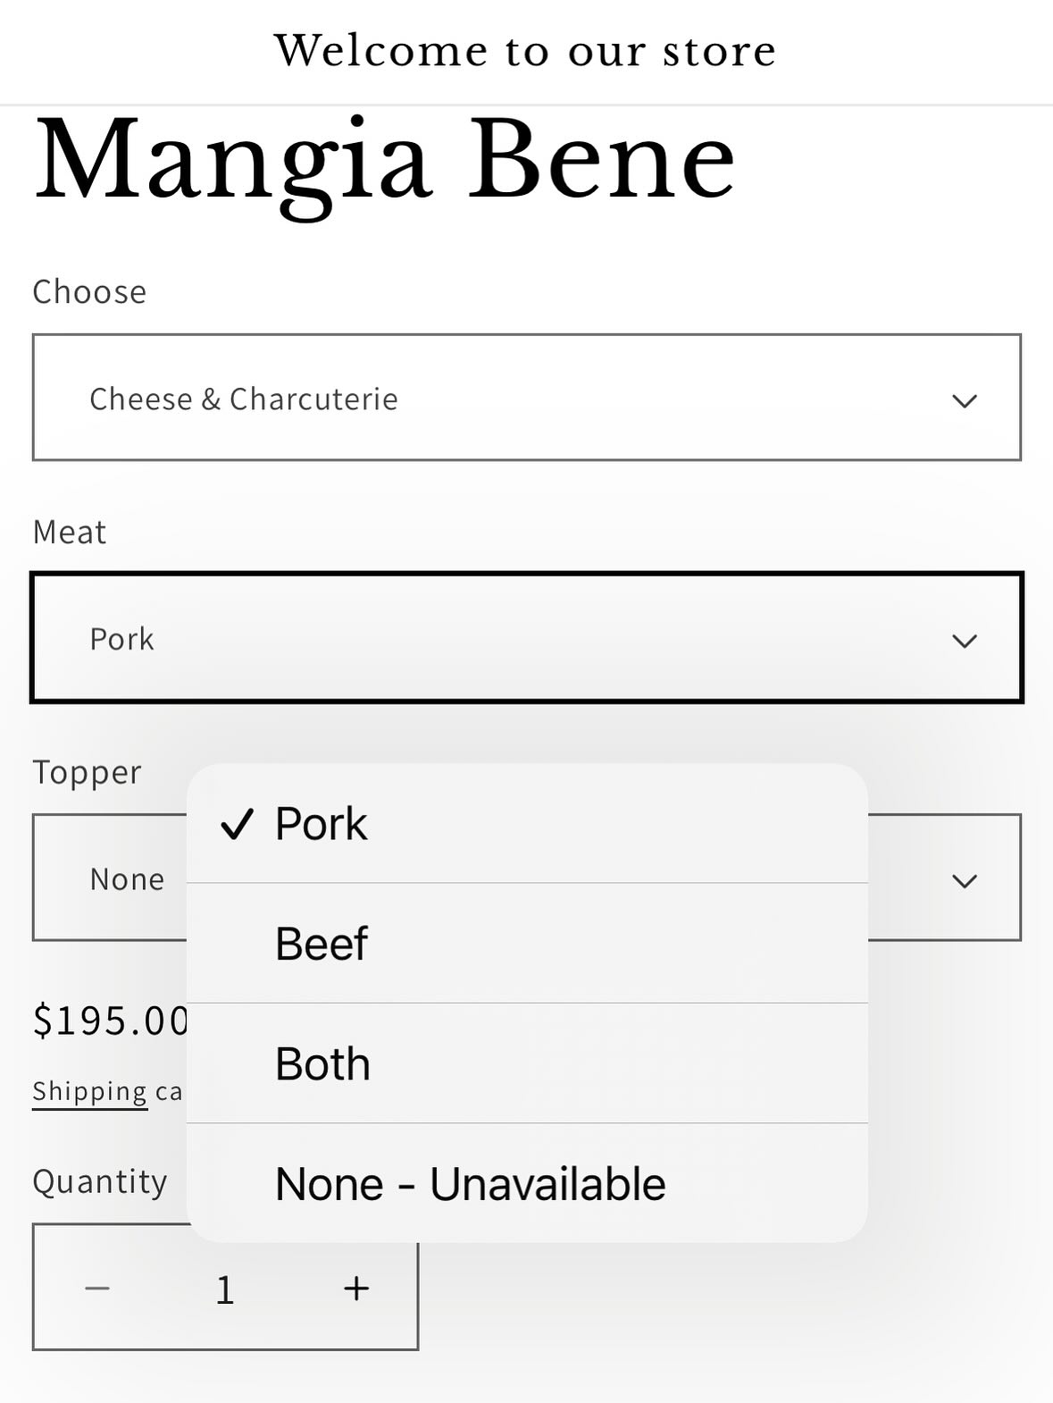Click the Topper field label
The image size is (1053, 1403).
coord(87,773)
